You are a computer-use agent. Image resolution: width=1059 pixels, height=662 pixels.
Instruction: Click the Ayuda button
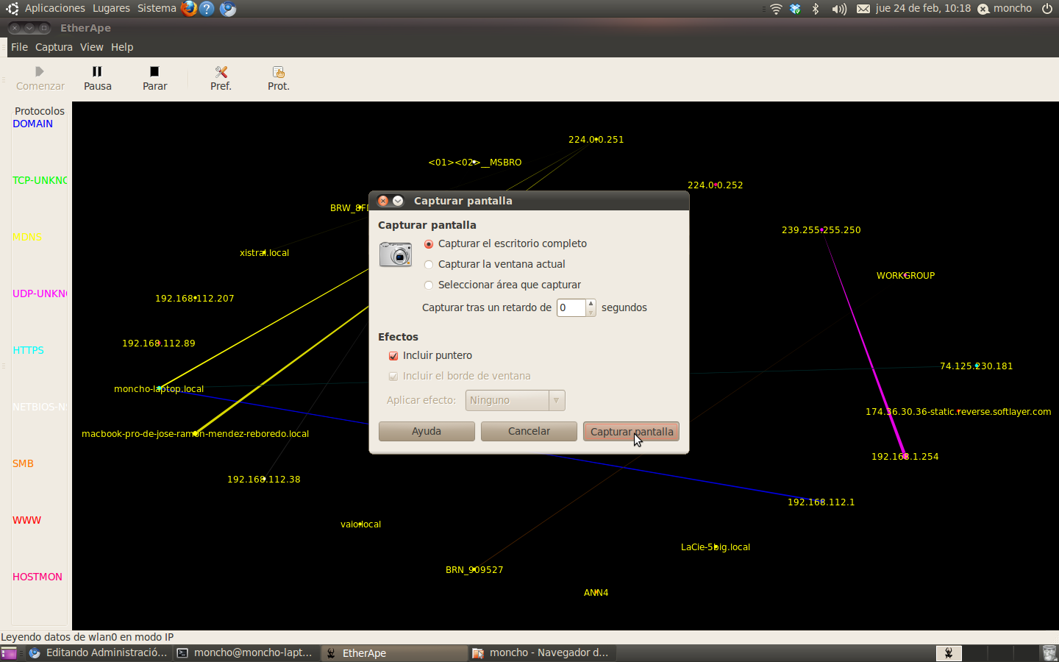427,431
